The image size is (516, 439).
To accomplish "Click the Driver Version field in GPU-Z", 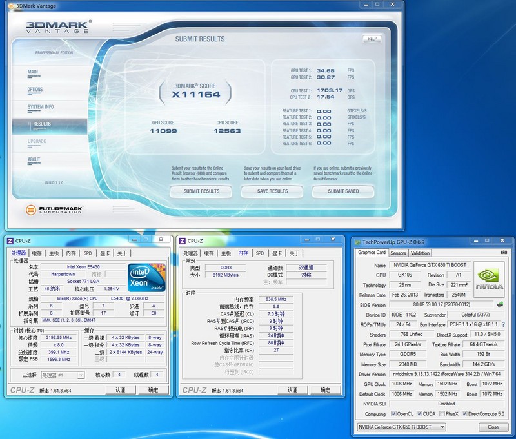I will click(x=446, y=374).
